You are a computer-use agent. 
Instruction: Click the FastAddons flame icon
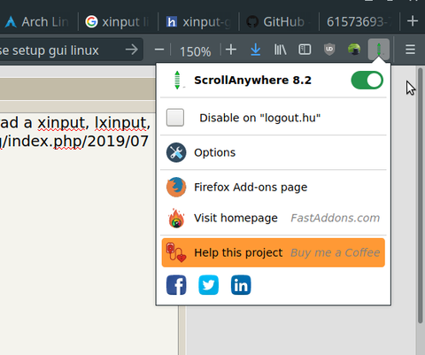pos(176,218)
